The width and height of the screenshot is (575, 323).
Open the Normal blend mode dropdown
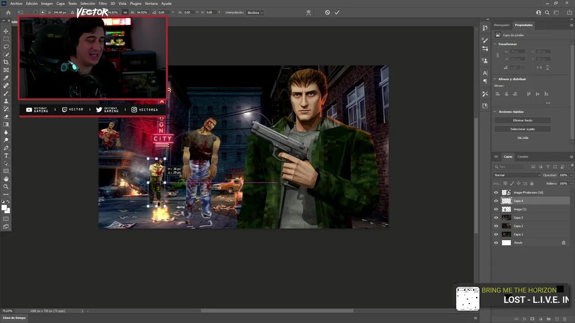click(517, 175)
